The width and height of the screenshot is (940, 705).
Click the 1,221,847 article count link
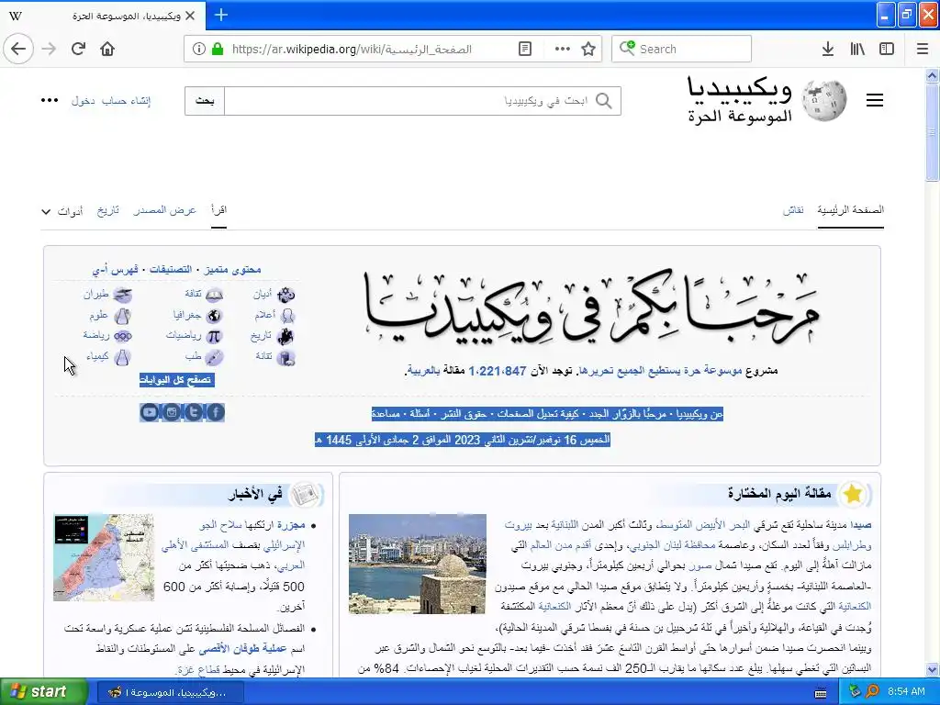[x=497, y=371]
